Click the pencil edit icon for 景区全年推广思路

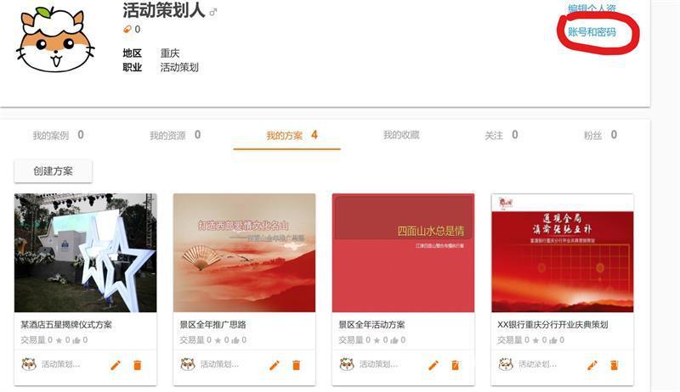tap(274, 365)
